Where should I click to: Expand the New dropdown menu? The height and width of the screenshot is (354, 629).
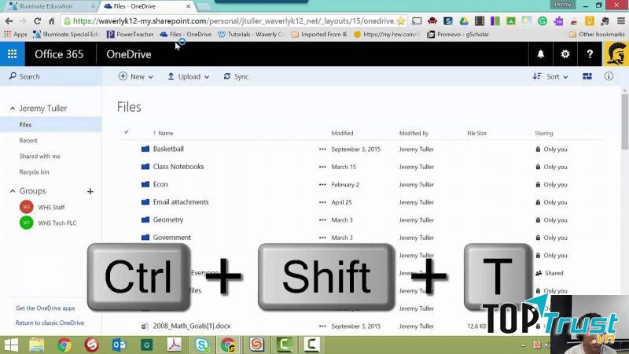[x=136, y=76]
